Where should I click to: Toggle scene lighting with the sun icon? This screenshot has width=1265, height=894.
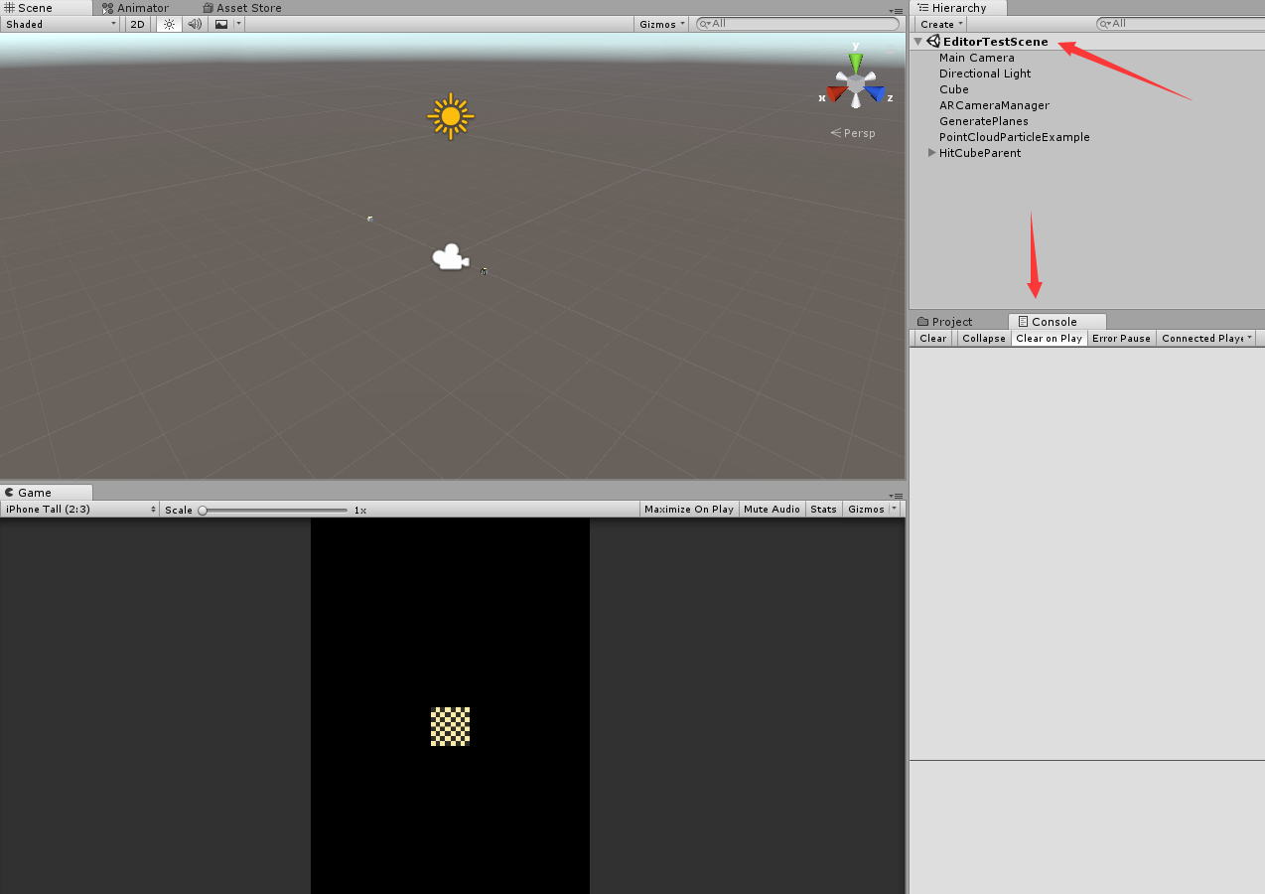169,24
